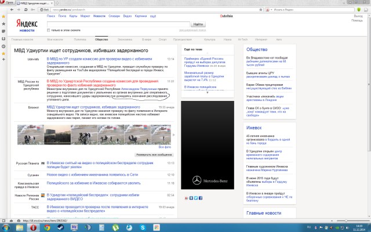This screenshot has height=232, width=371.
Task: Open a new tab with plus button
Action: point(57,3)
